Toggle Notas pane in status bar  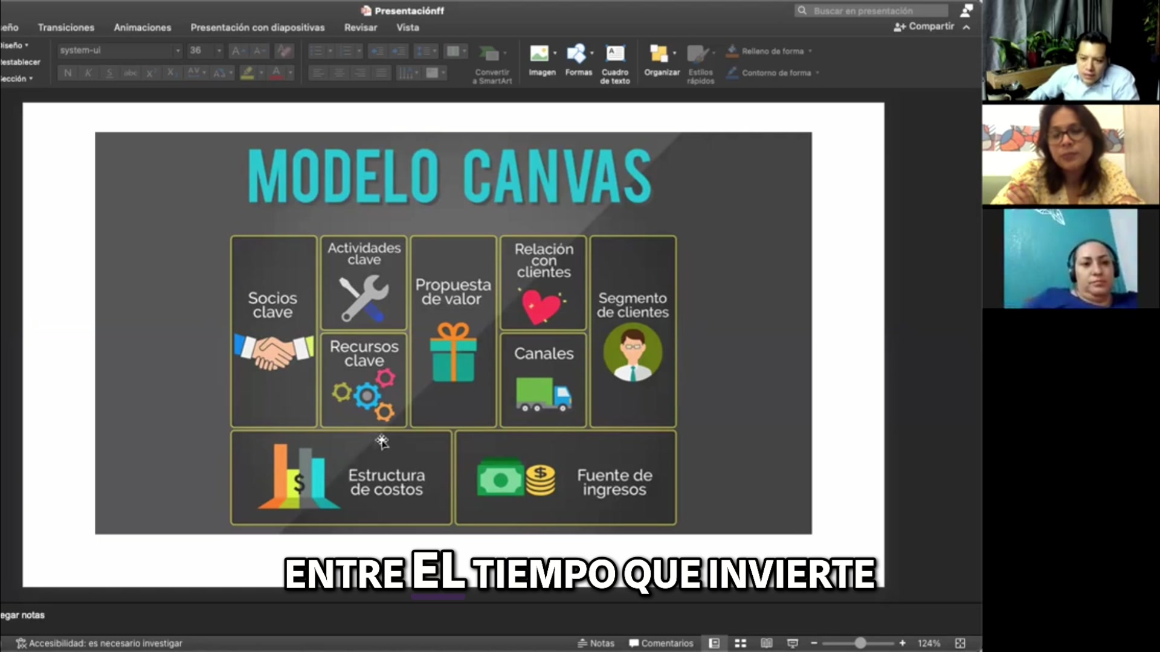[x=596, y=643]
